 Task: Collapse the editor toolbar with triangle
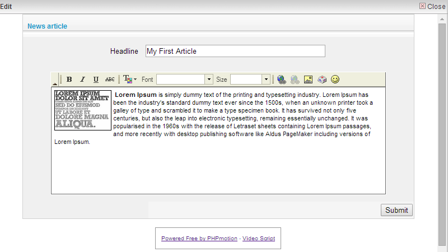[x=55, y=83]
